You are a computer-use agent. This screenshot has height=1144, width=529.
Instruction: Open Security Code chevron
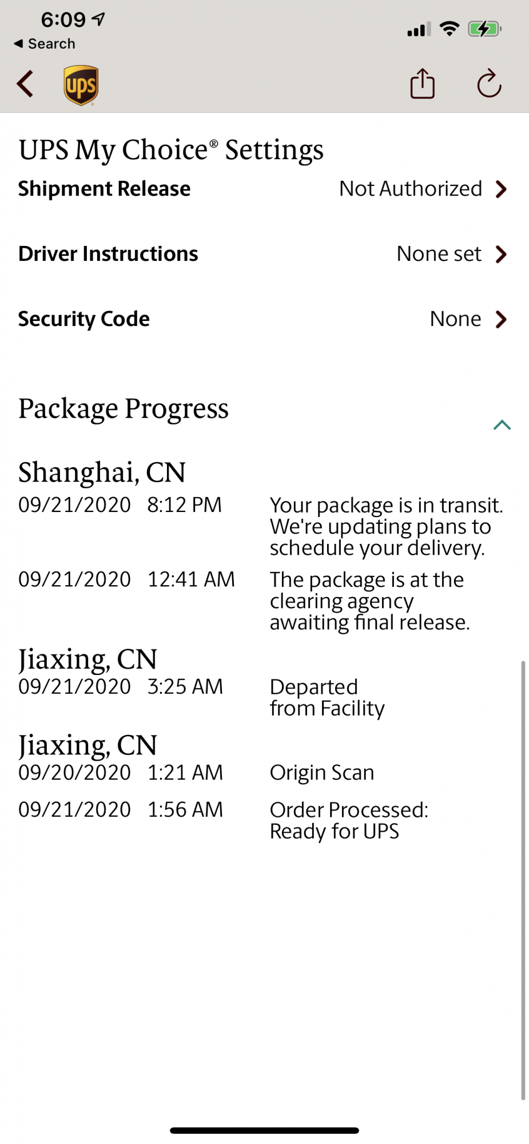501,319
